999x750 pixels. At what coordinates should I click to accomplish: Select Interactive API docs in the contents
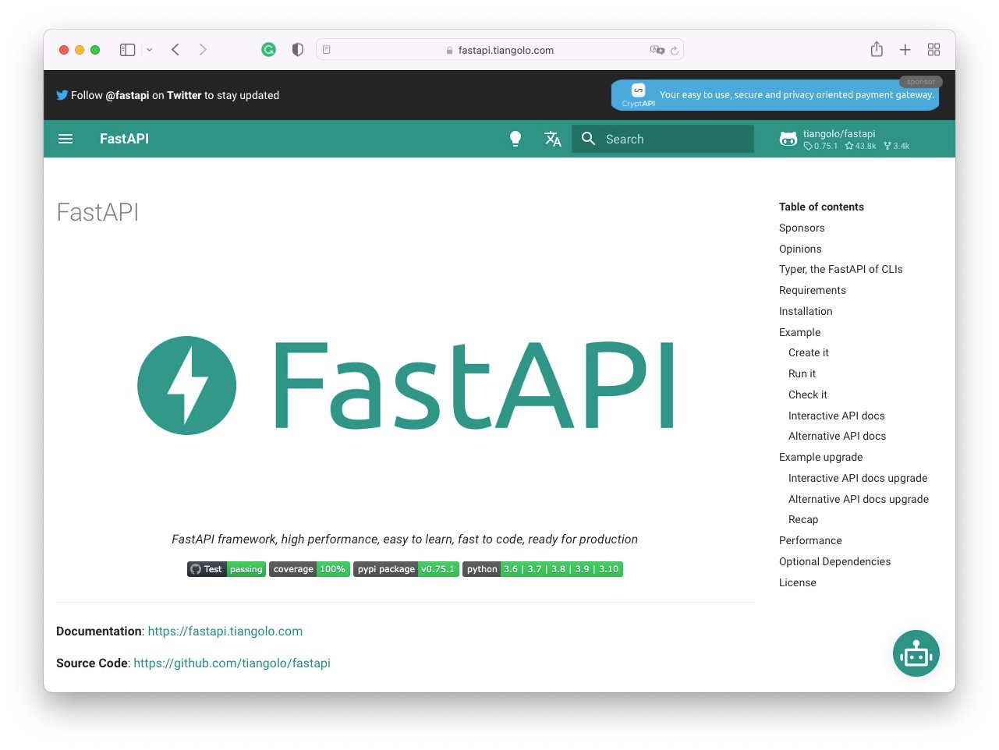click(x=837, y=416)
